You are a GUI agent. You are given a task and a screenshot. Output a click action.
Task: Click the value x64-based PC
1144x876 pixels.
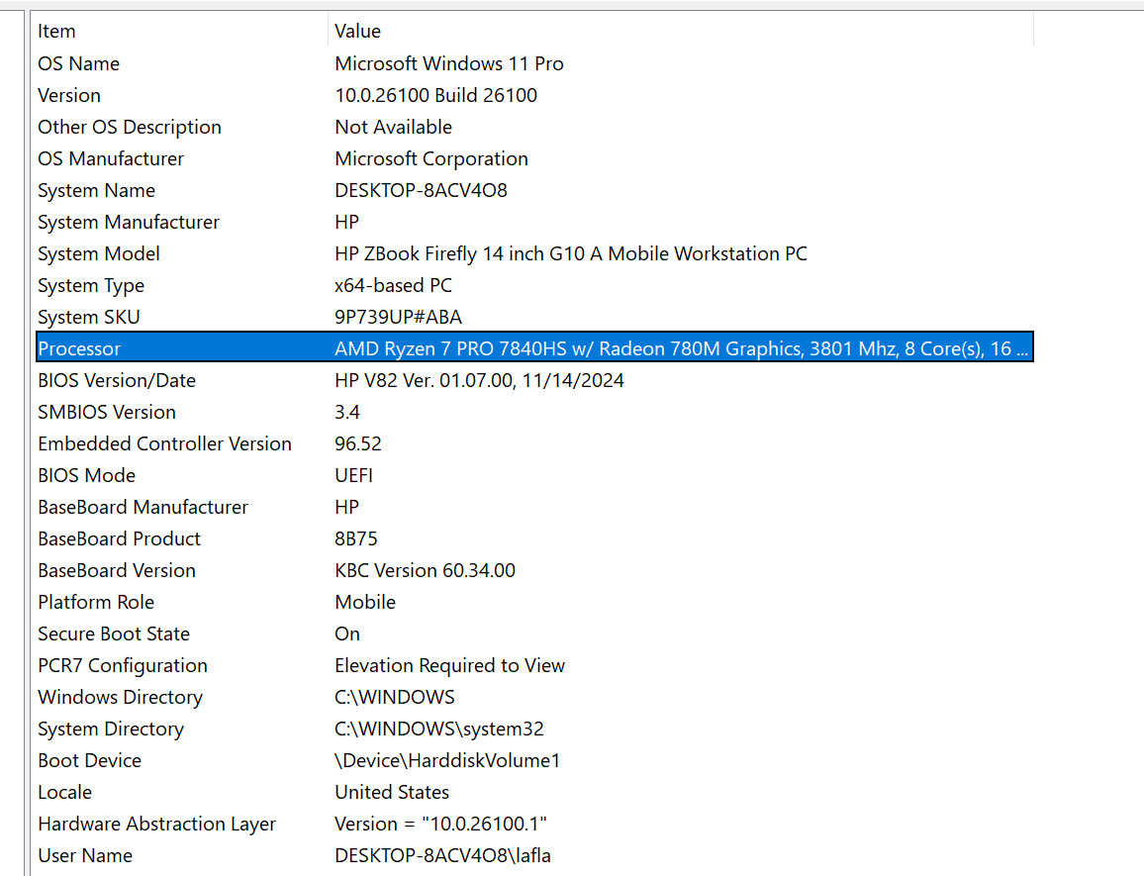(x=393, y=285)
